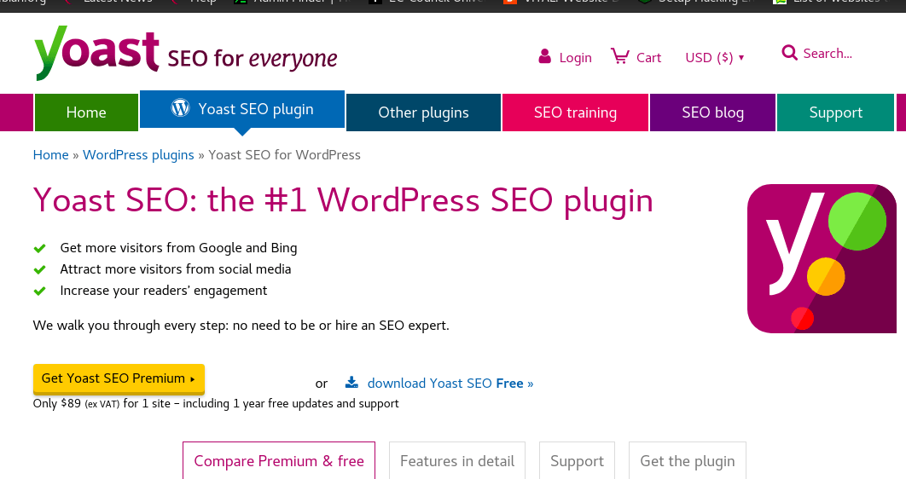This screenshot has height=479, width=906.
Task: Click the text 'Increase your readers' engagement'
Action: pos(164,291)
